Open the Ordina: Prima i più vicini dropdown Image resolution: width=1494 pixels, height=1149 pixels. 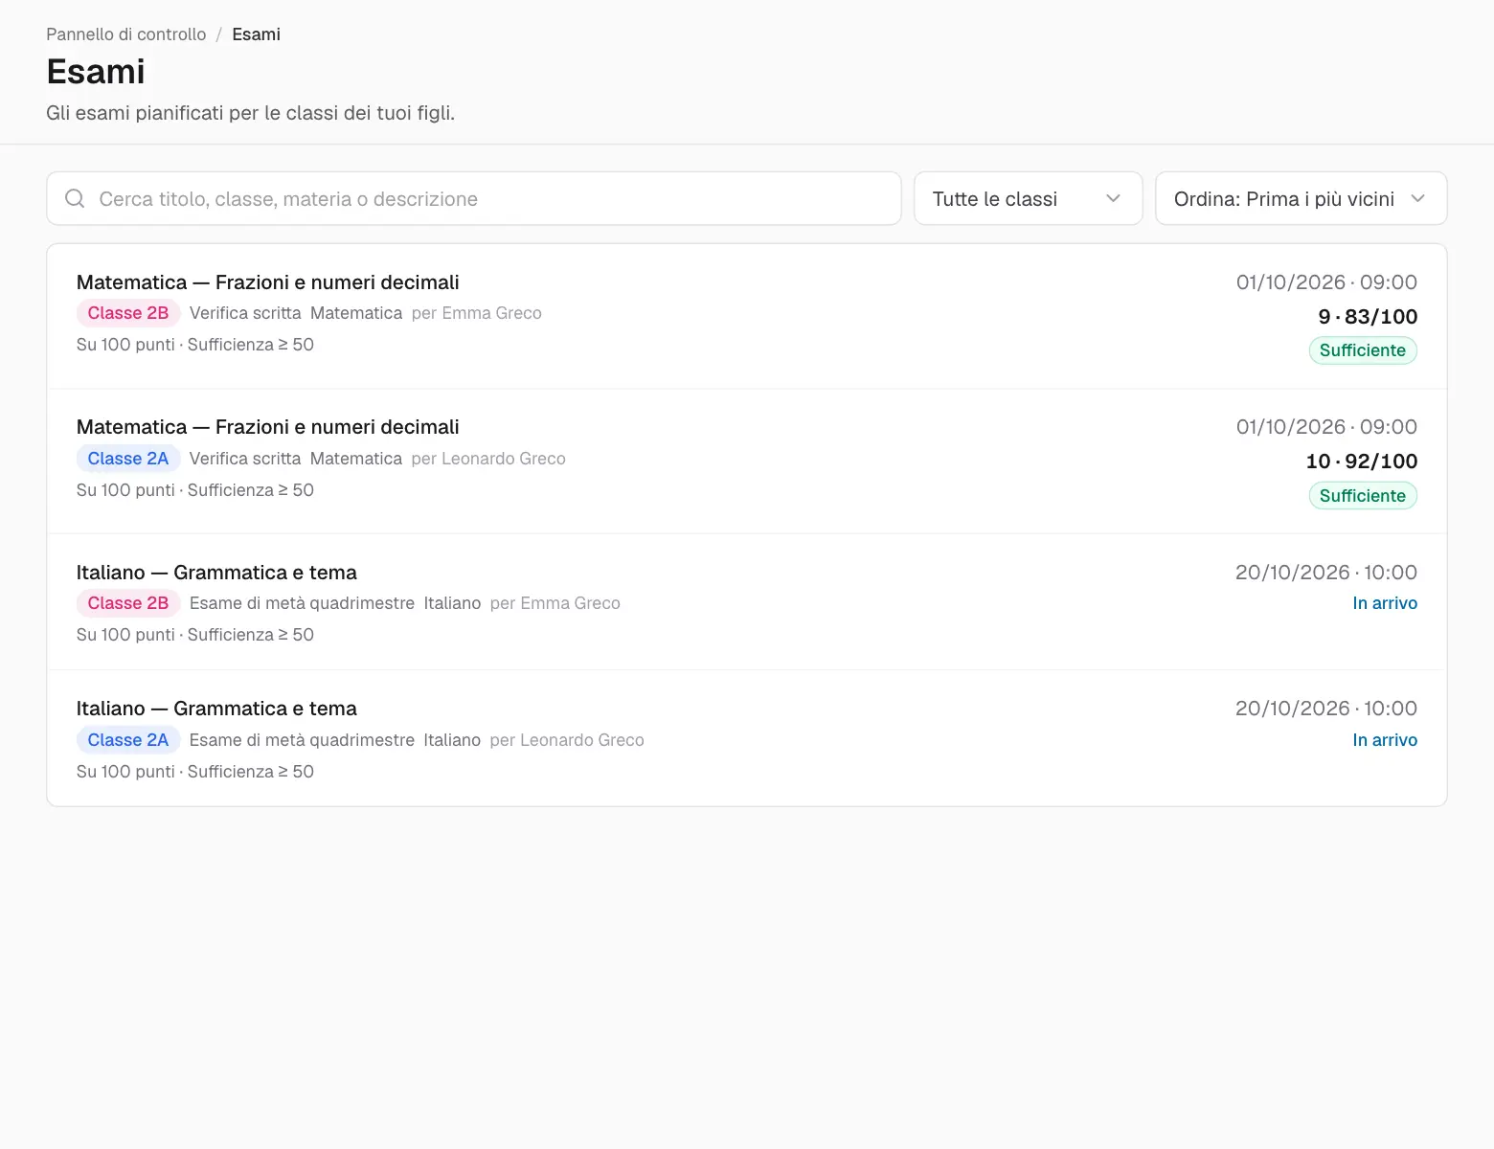point(1301,198)
